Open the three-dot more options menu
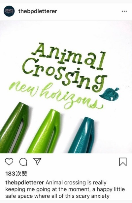 pos(124,11)
